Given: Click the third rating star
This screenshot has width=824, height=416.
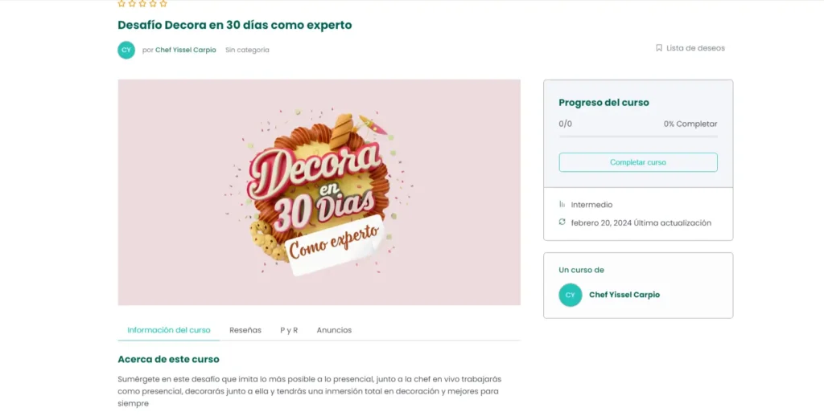Looking at the screenshot, I should tap(142, 3).
